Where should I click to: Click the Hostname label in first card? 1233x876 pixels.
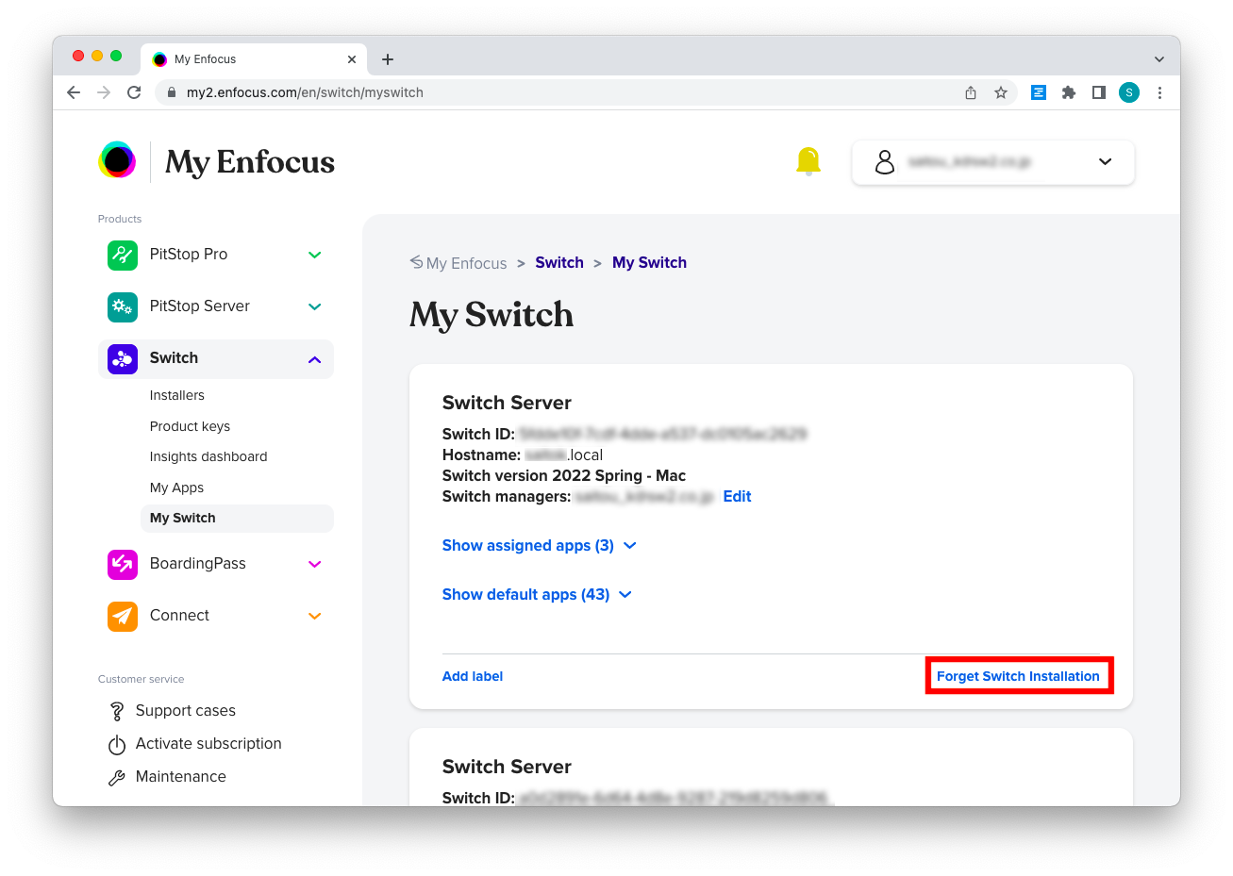click(x=481, y=455)
